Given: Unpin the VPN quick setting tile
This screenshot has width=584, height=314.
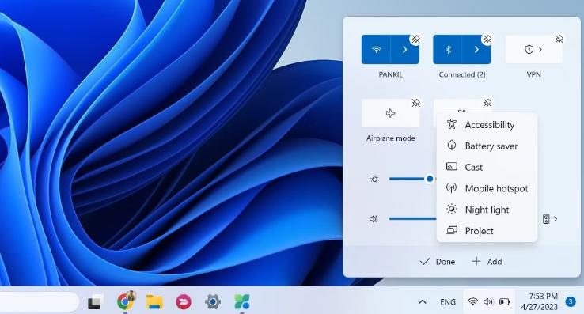Looking at the screenshot, I should click(559, 39).
